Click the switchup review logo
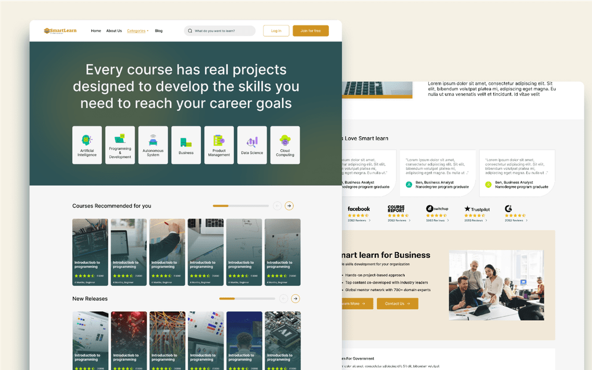The image size is (592, 370). pyautogui.click(x=437, y=208)
